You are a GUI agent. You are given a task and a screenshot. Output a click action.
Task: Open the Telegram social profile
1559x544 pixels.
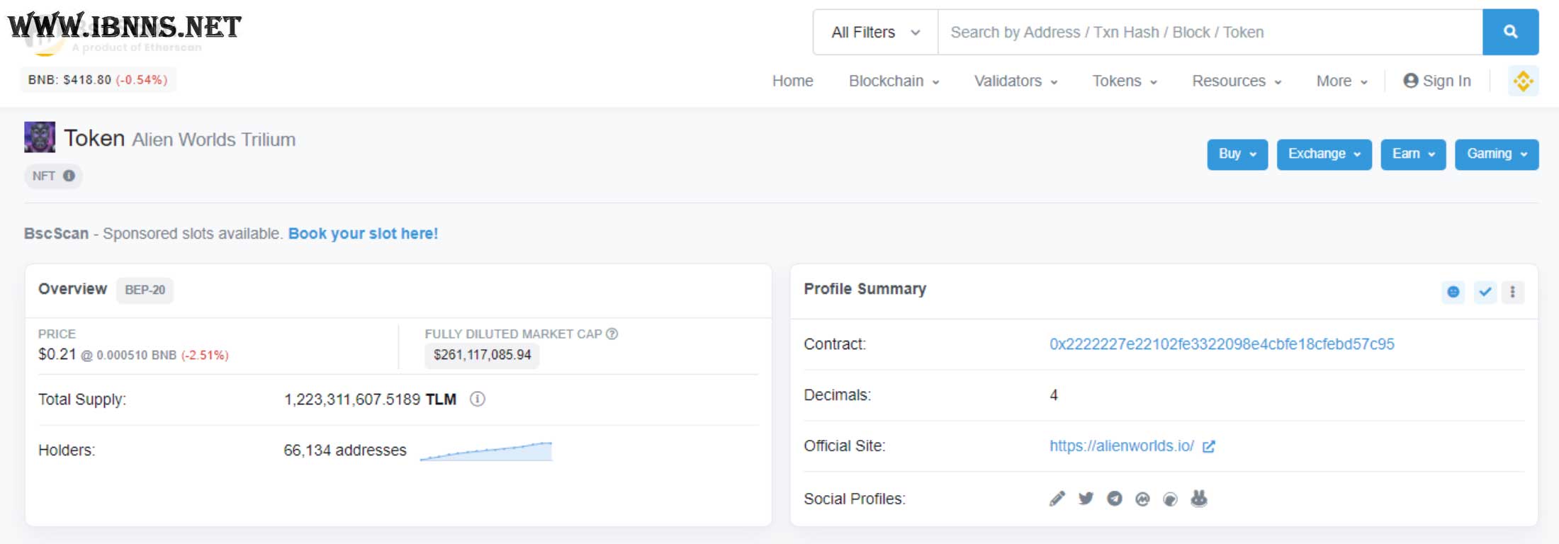point(1115,499)
